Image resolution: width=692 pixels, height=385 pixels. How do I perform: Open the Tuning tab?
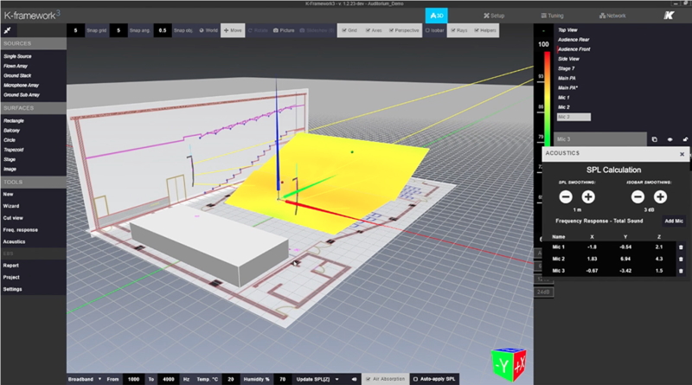coord(553,16)
